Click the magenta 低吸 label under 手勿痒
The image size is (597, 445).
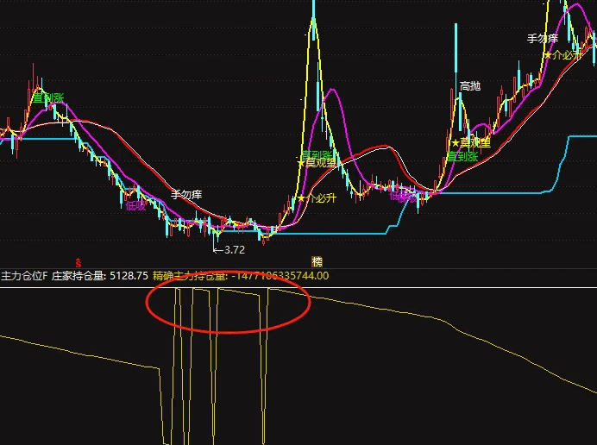pyautogui.click(x=136, y=206)
